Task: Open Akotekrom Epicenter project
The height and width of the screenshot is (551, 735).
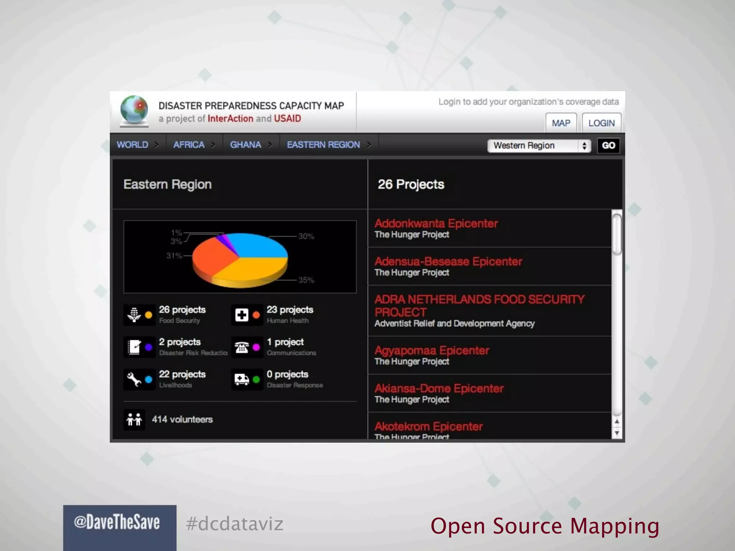Action: (x=429, y=427)
